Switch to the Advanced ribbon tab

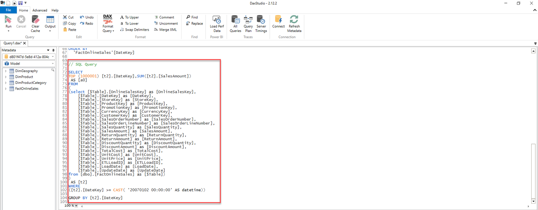40,10
